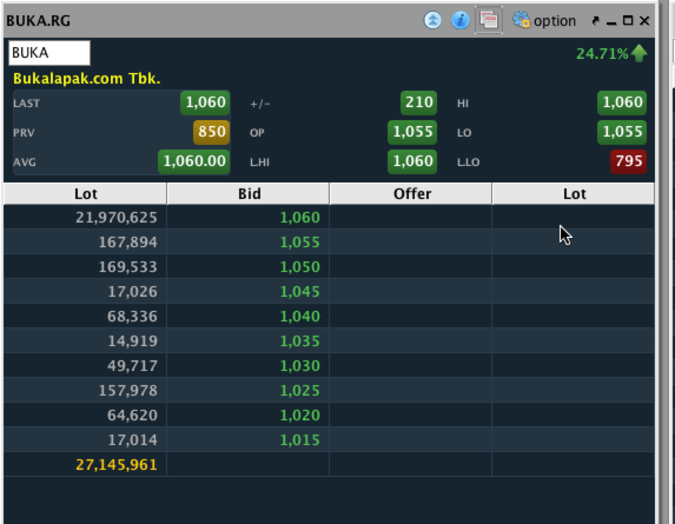Select bid price 1,055 in order book
Image resolution: width=675 pixels, height=524 pixels.
300,242
